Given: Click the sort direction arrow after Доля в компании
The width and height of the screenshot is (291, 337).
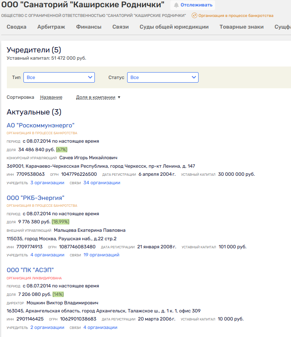Looking at the screenshot, I should 119,98.
